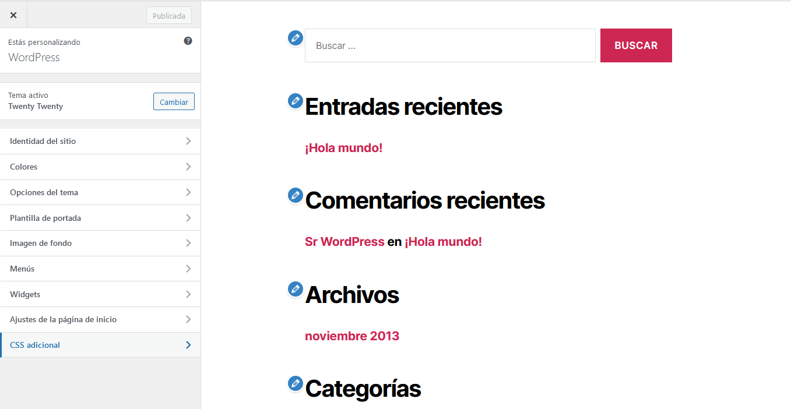Click edit pencil beside Entradas recientes
The image size is (791, 409).
click(296, 101)
